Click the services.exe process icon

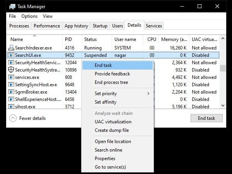point(11,77)
